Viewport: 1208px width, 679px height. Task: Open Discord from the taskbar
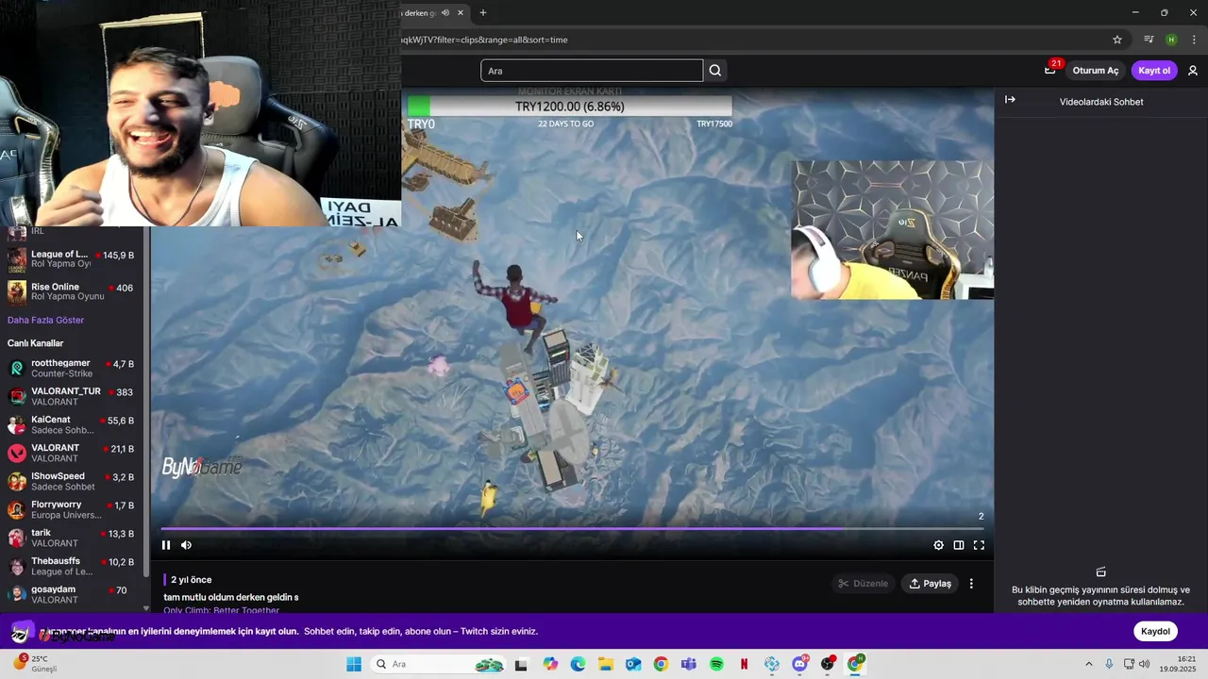click(x=800, y=664)
